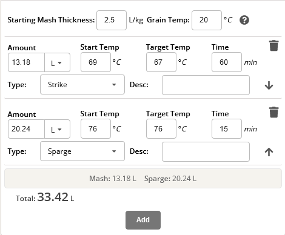Click the Add button
Viewport: 285px width, 235px height.
[143, 220]
